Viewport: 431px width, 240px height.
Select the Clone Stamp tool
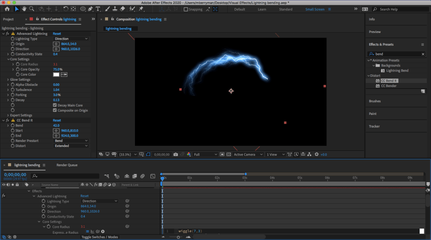[115, 9]
